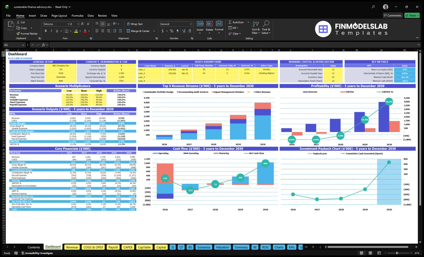The width and height of the screenshot is (424, 257).
Task: Toggle align text left
Action: 97,31
